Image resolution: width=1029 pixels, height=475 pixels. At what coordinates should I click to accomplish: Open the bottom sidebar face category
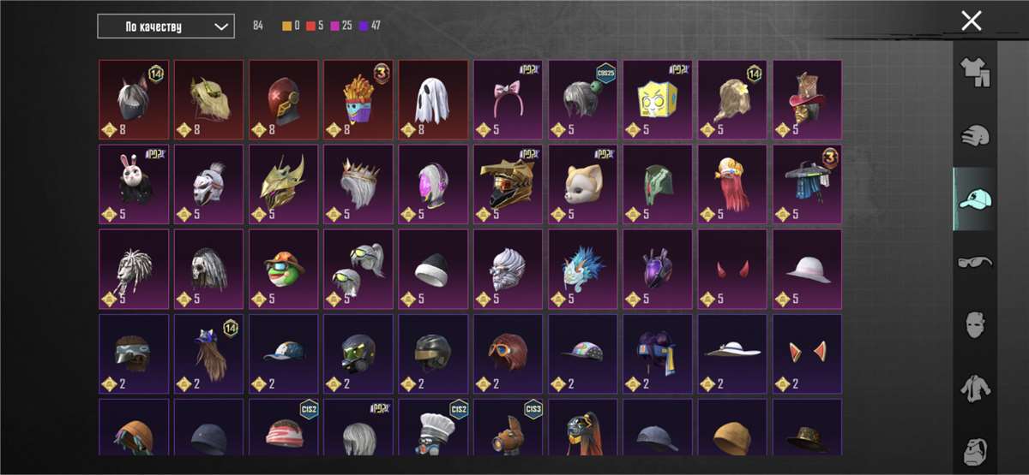975,449
